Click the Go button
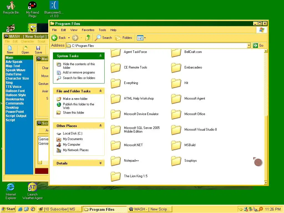Image resolution: width=284 pixels, height=213 pixels. click(258, 45)
